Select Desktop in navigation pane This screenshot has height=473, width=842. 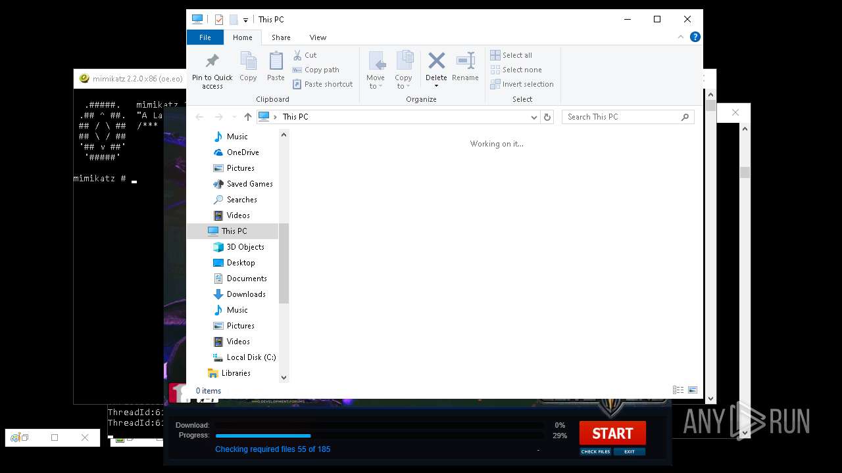click(234, 263)
